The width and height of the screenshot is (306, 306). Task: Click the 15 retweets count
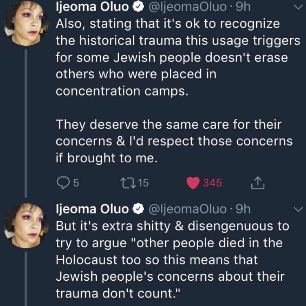coord(143,183)
